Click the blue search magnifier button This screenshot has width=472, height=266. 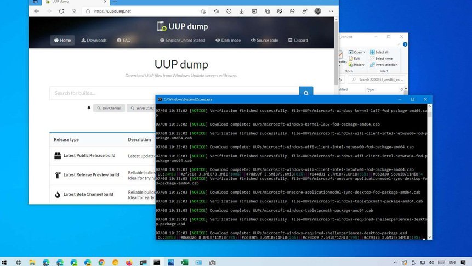[x=306, y=93]
